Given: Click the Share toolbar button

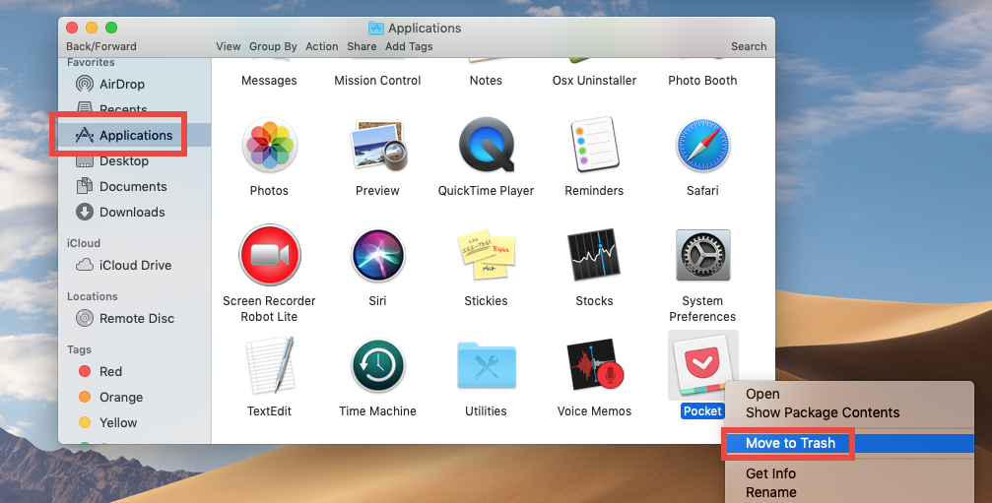Looking at the screenshot, I should point(362,46).
